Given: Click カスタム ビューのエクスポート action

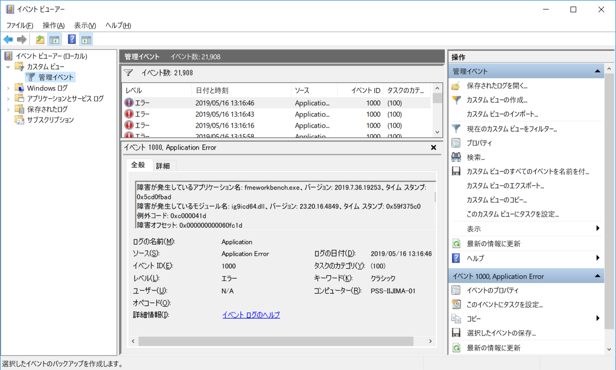Looking at the screenshot, I should click(x=505, y=185).
